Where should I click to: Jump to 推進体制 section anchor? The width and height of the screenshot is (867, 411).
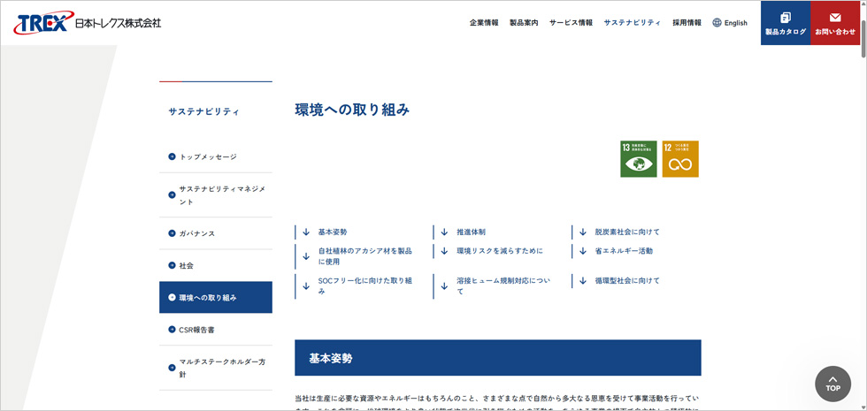coord(471,232)
